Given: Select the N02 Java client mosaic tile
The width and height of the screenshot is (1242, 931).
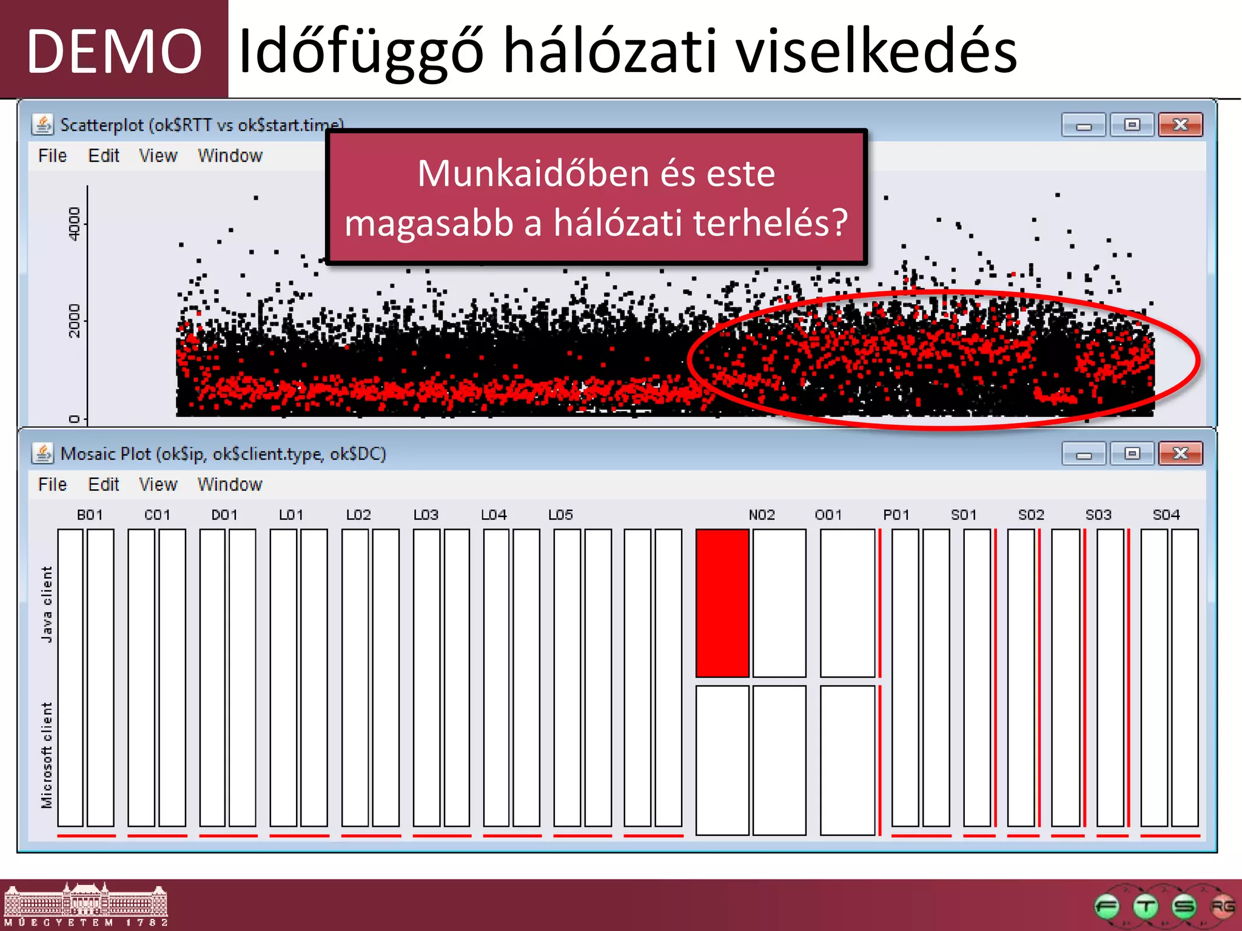Looking at the screenshot, I should tap(779, 603).
